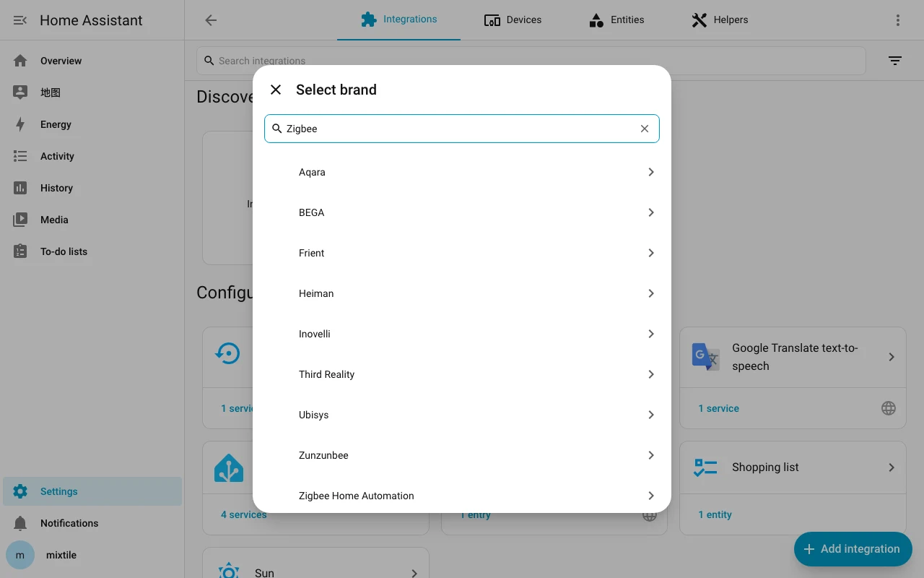Screen dimensions: 924x578
Task: Click the 1 service link under Google Translate
Action: [x=718, y=408]
